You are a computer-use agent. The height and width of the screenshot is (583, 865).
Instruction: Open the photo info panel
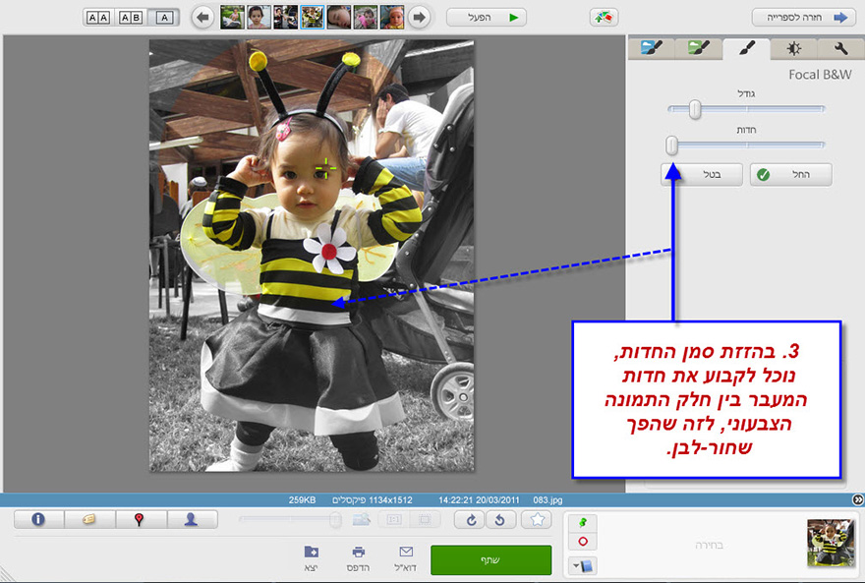pos(39,520)
